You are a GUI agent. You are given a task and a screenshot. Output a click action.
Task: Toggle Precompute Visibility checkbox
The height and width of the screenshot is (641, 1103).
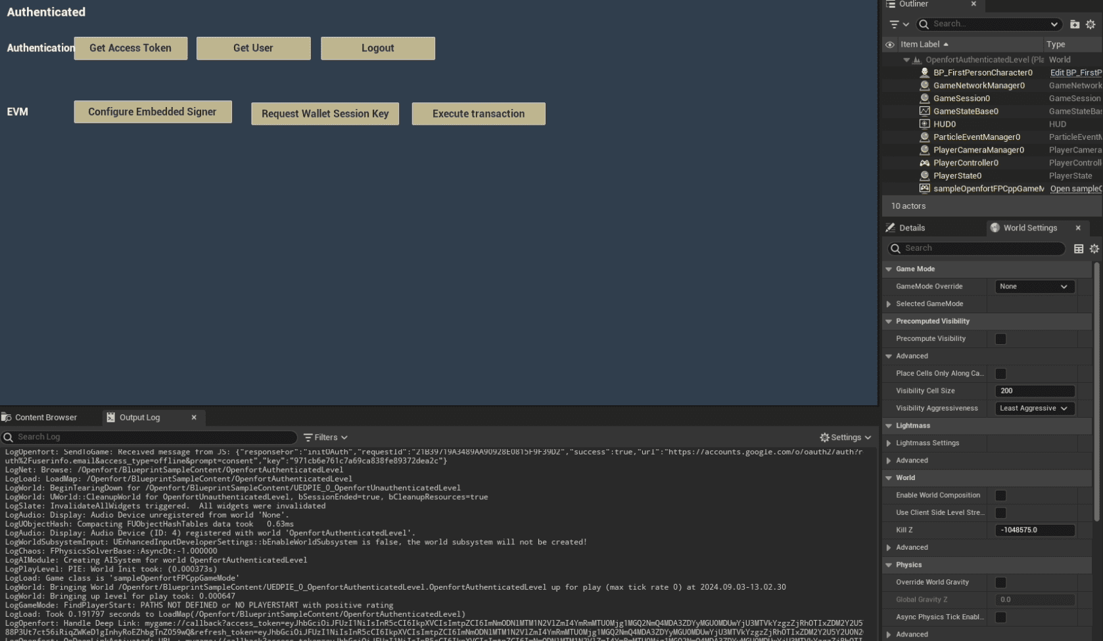[x=1000, y=339]
